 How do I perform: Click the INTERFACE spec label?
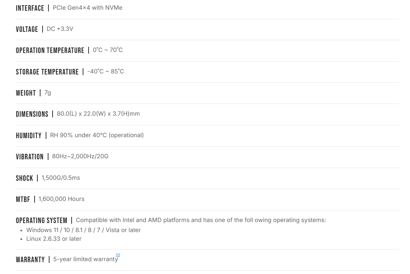(x=30, y=8)
